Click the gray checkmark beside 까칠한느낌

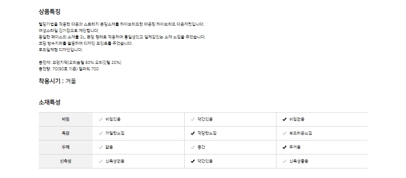[x=101, y=133]
